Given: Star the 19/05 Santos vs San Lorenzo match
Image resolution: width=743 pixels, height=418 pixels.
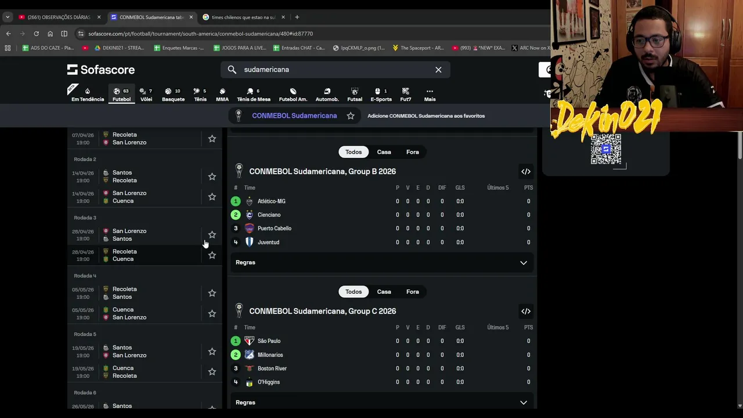Looking at the screenshot, I should [x=212, y=351].
